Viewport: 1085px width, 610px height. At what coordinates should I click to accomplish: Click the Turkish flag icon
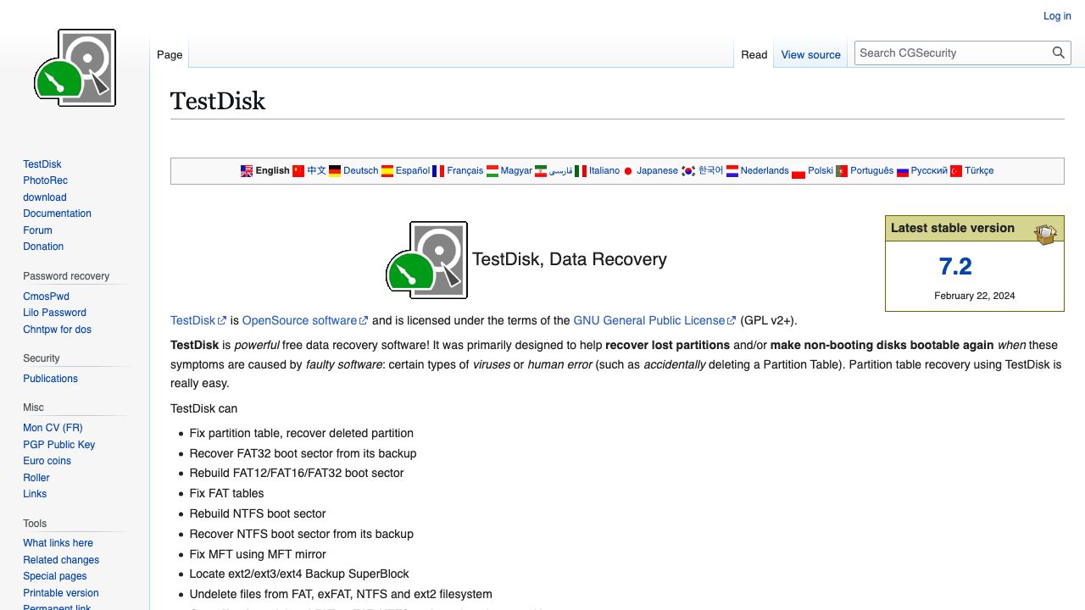(x=956, y=171)
